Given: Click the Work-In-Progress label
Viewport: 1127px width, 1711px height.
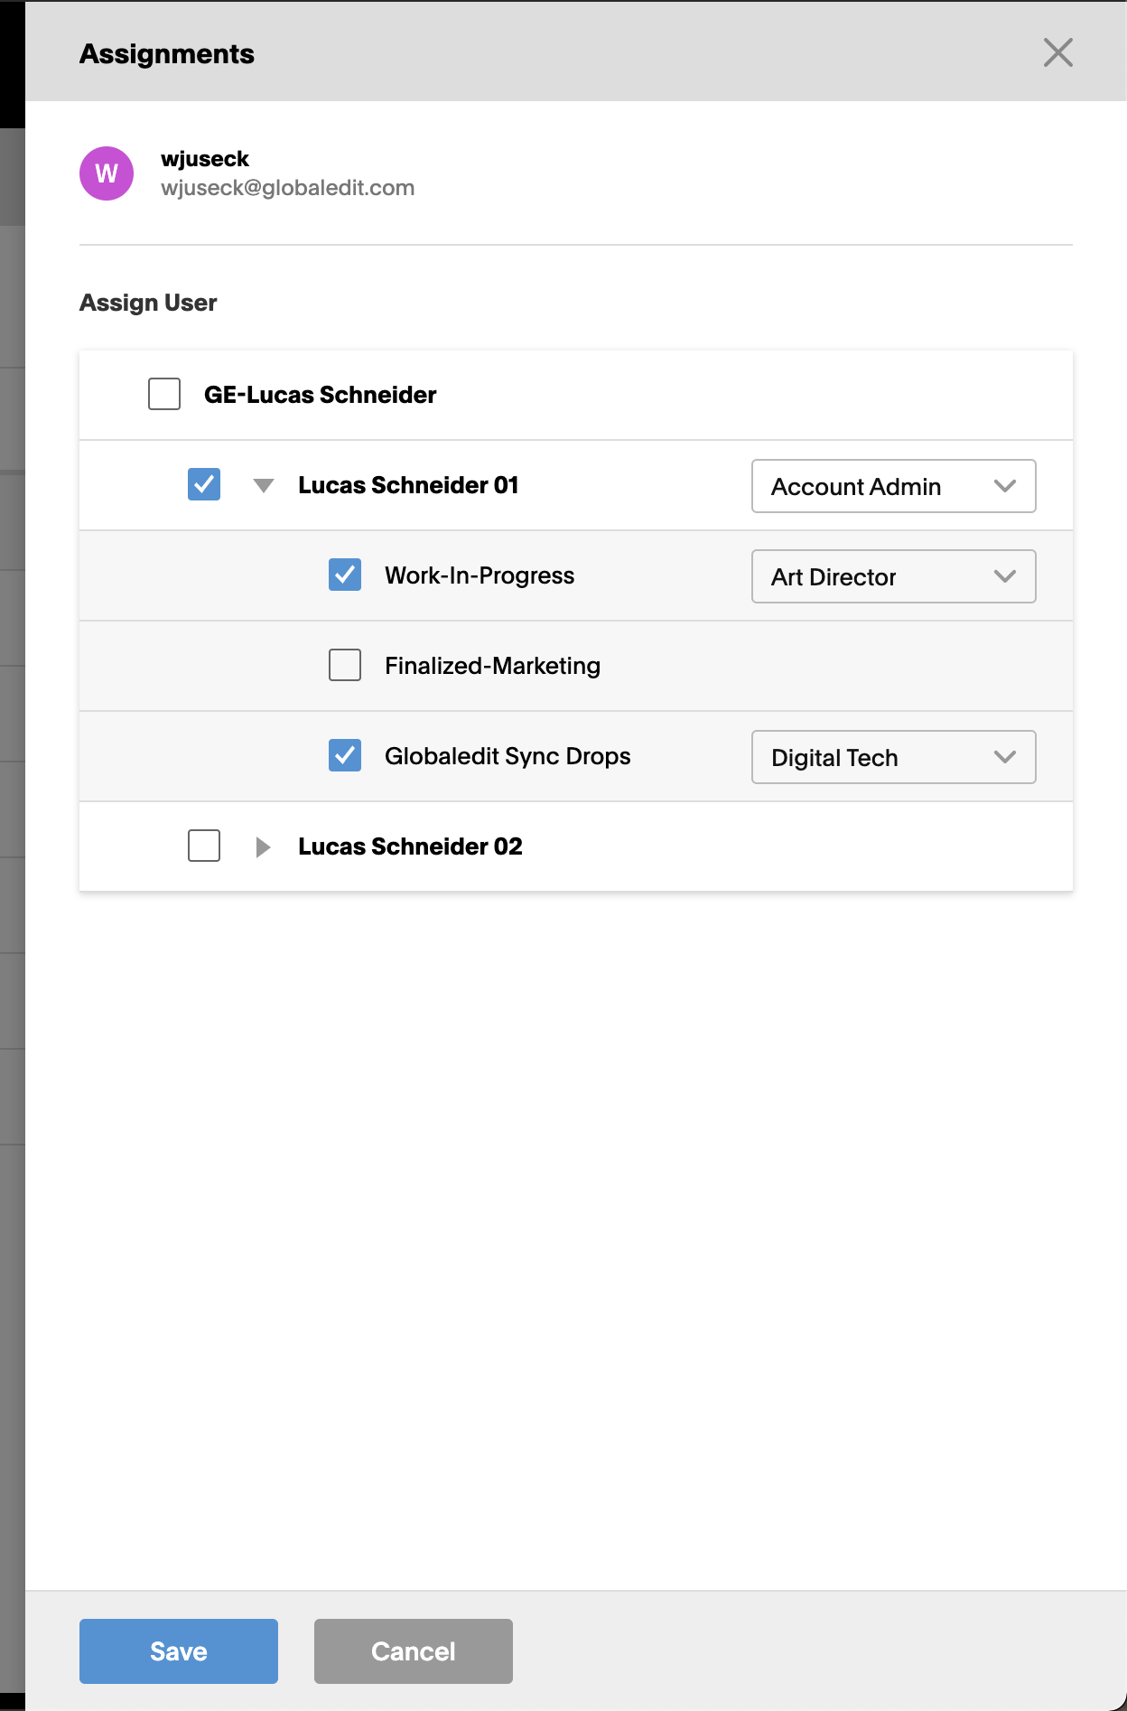Looking at the screenshot, I should 480,575.
